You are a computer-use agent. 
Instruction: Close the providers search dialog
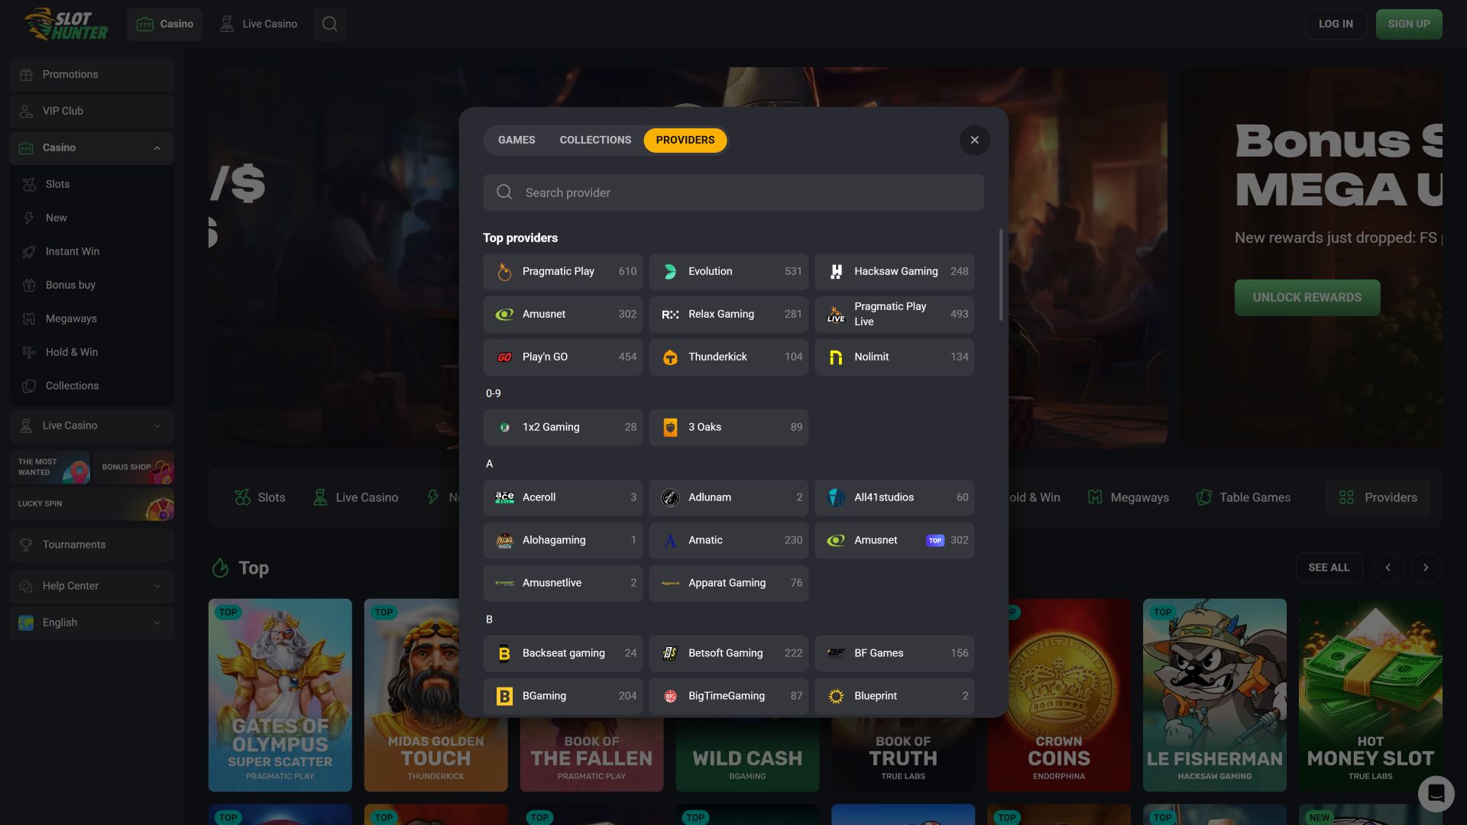[974, 140]
